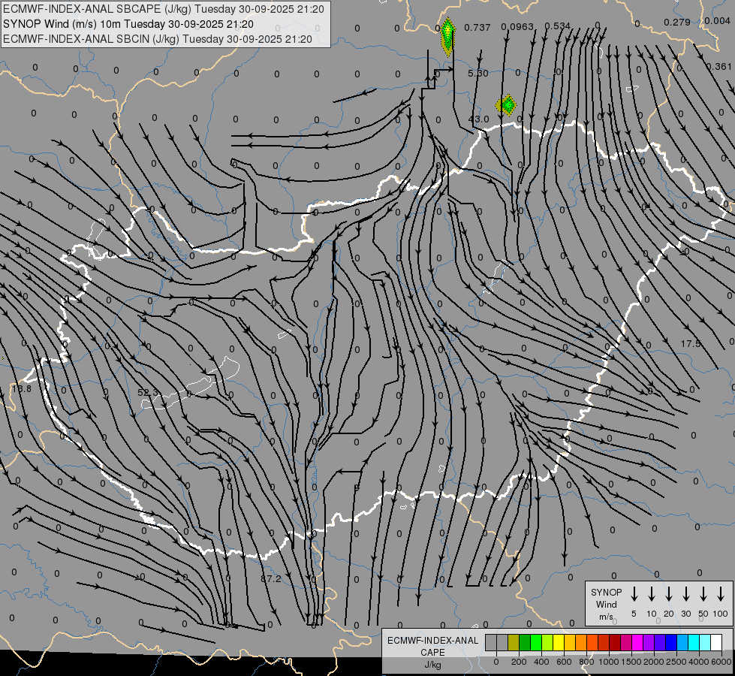735x676 pixels.
Task: Click the 4000 tick label on CAPE scale
Action: pos(699,662)
